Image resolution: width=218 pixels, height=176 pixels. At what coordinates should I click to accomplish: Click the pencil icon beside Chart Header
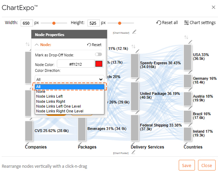click(x=134, y=32)
